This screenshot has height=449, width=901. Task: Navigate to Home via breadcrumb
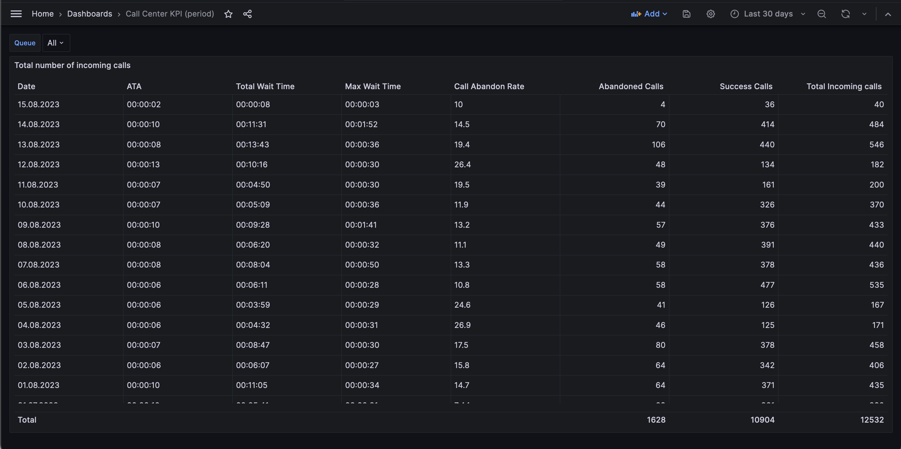(x=43, y=13)
